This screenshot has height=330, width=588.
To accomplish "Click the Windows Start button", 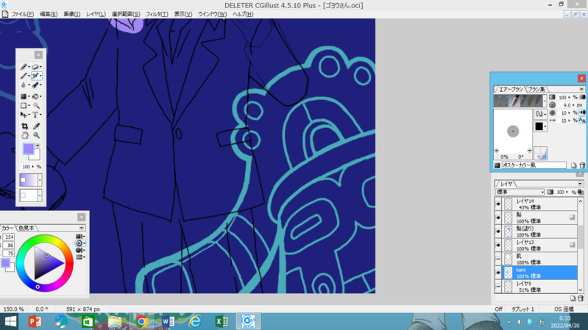I will (x=10, y=321).
